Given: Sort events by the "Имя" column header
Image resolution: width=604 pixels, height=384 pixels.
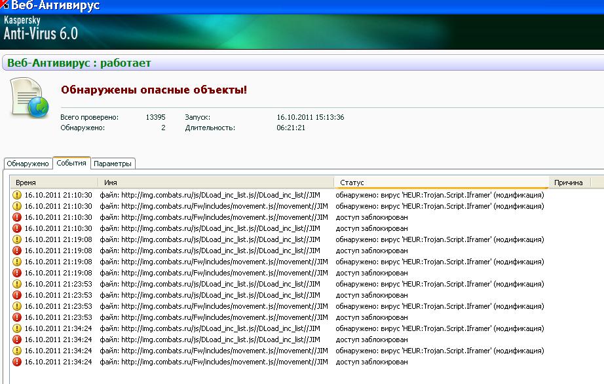Looking at the screenshot, I should 216,183.
